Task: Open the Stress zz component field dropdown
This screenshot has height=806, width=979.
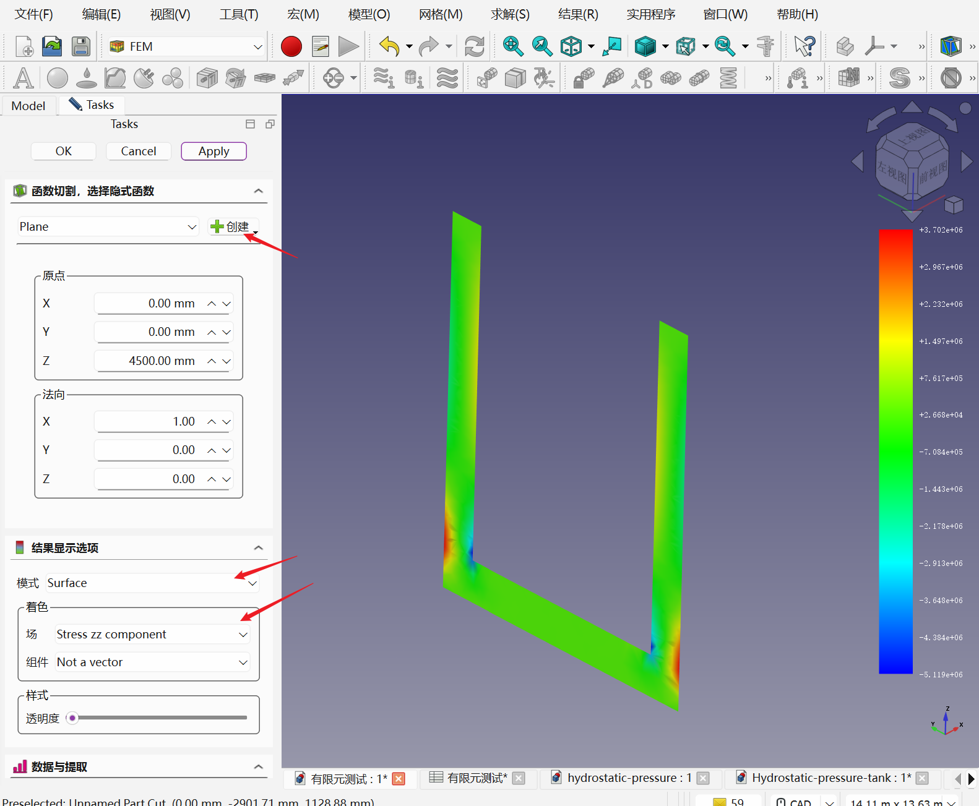Action: click(x=152, y=635)
